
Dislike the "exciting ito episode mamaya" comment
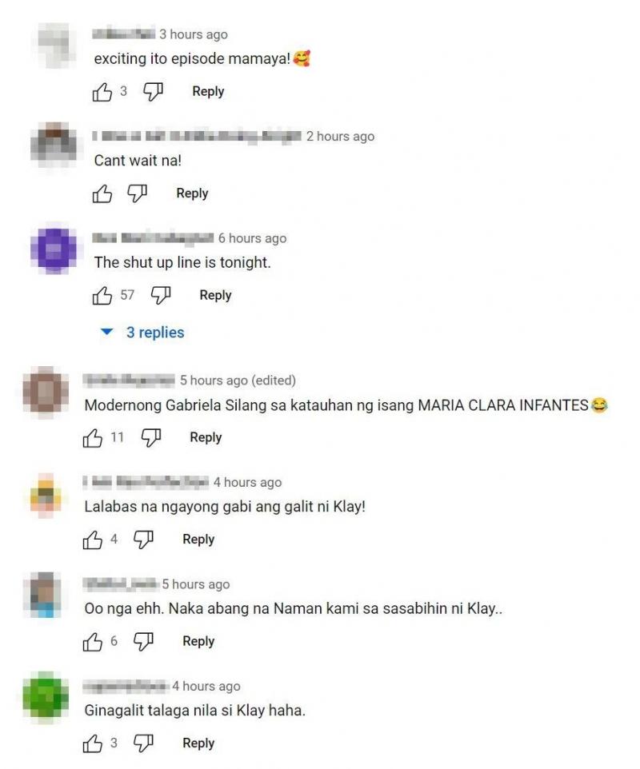click(x=153, y=92)
